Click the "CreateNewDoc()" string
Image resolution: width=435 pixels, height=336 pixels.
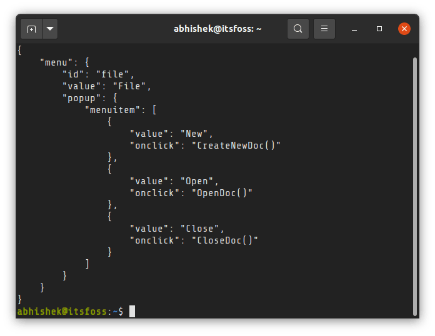click(236, 146)
